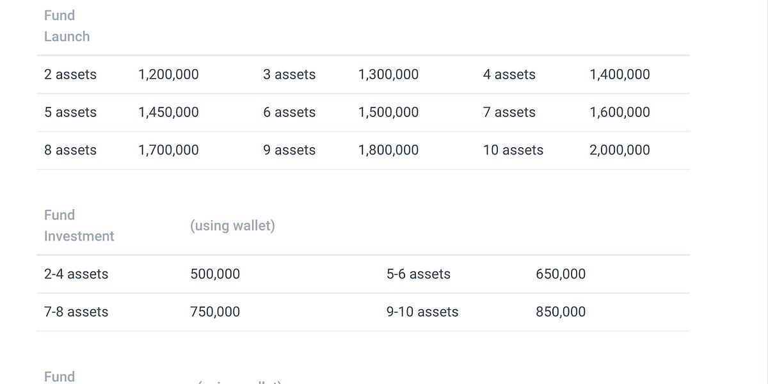Select the 2,000,000 amount
The width and height of the screenshot is (768, 384).
620,150
